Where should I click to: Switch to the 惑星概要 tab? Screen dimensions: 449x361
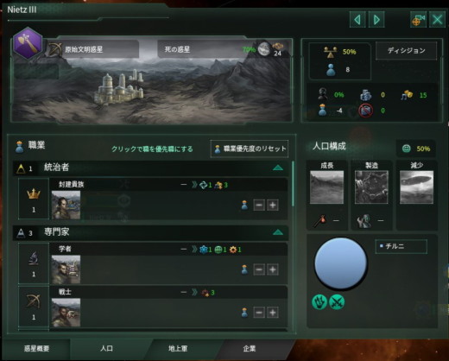[36, 349]
